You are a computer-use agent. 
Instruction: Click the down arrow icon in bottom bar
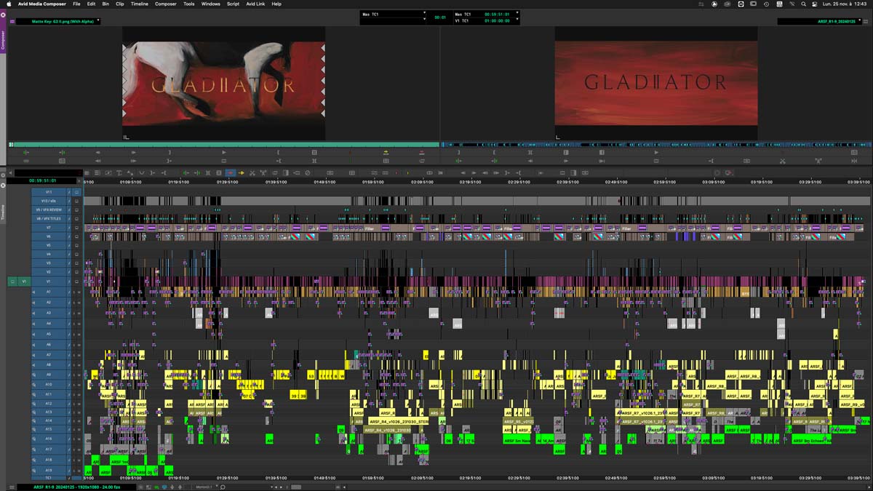[172, 487]
